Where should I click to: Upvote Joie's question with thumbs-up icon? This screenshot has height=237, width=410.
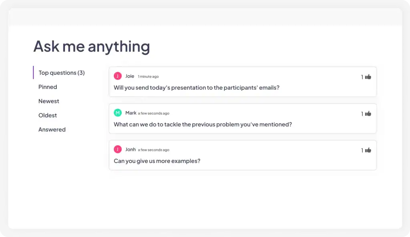click(x=368, y=77)
